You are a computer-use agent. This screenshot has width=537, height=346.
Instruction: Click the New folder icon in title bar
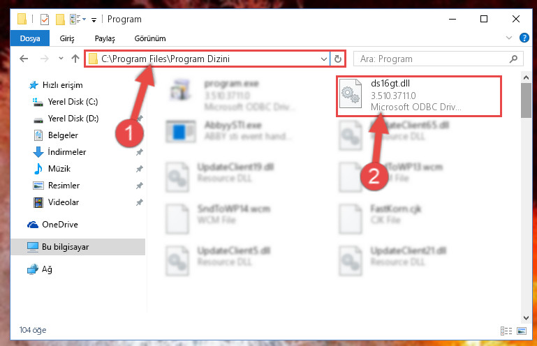coord(60,19)
